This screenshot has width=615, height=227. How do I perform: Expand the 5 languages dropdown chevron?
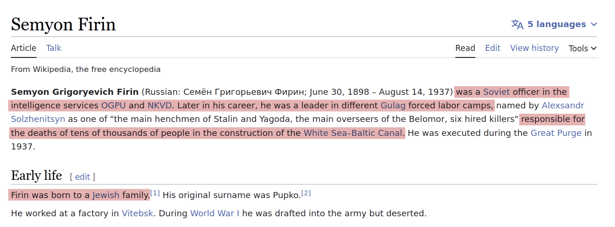point(594,24)
